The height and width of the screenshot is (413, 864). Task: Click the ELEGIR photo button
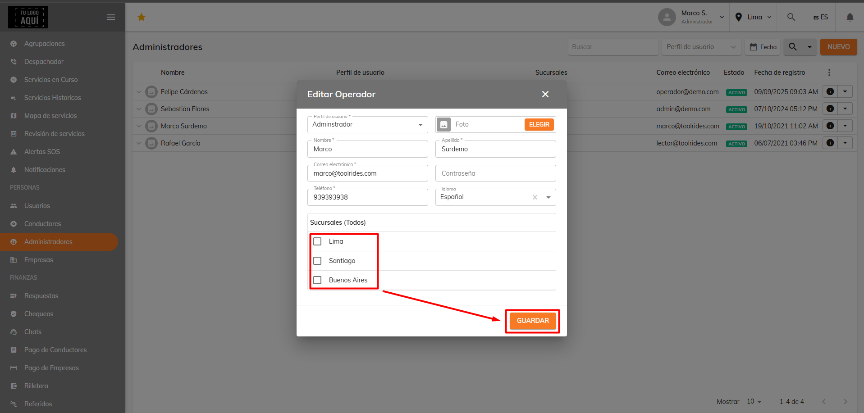539,124
